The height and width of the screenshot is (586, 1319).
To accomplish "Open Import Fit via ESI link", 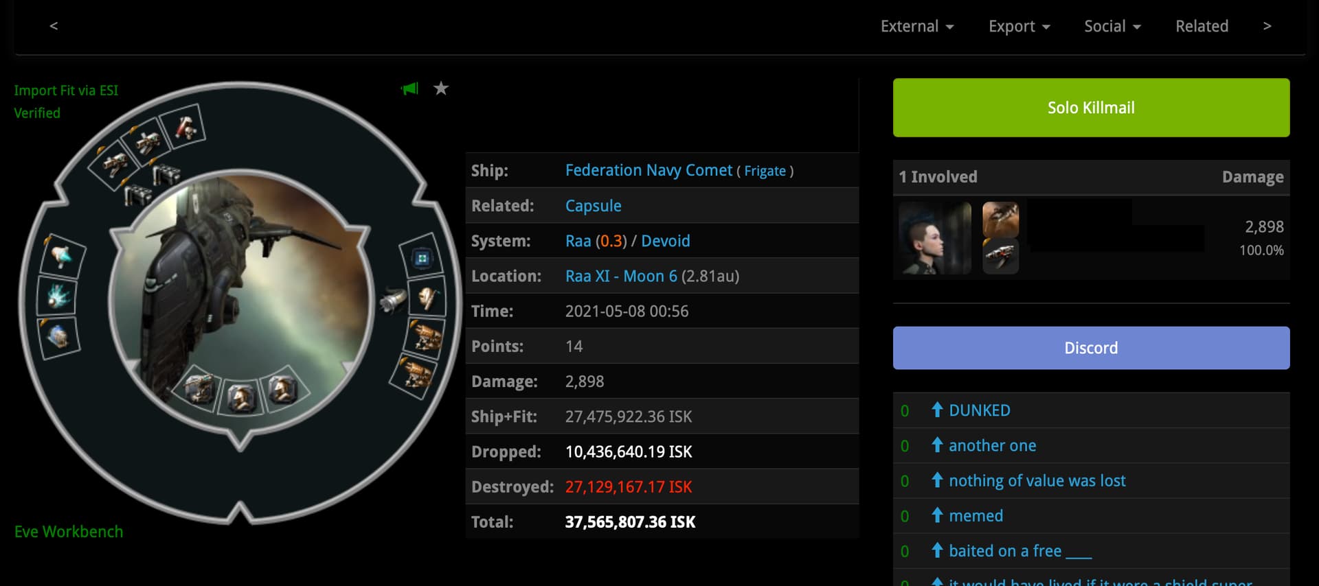I will [x=66, y=91].
